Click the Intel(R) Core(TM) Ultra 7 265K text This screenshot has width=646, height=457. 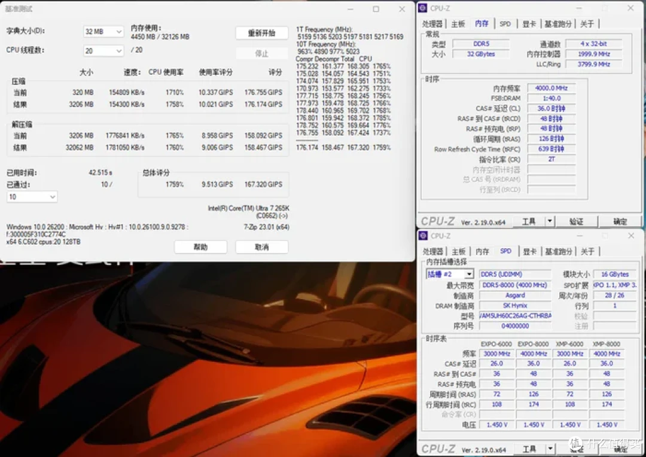pos(248,208)
